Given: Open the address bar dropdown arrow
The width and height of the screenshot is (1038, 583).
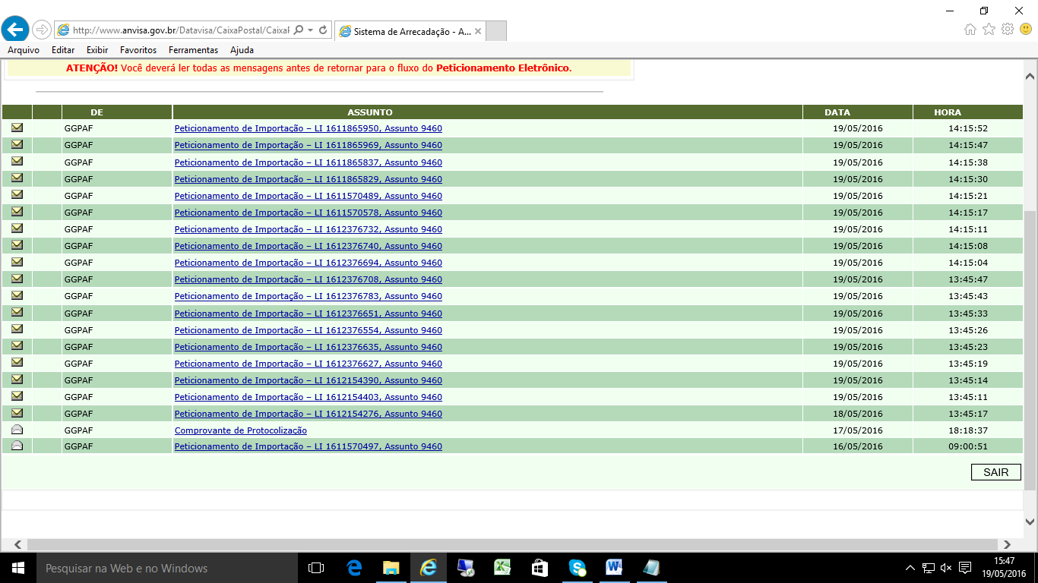Looking at the screenshot, I should pyautogui.click(x=311, y=30).
